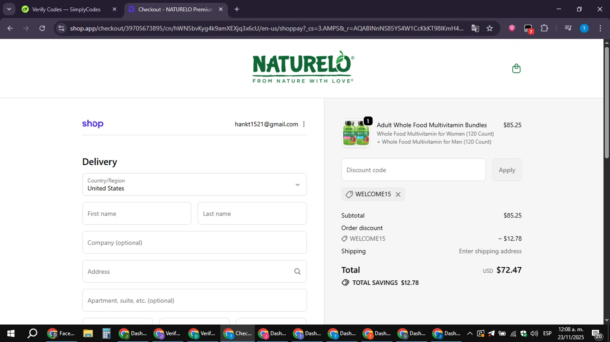Image resolution: width=610 pixels, height=342 pixels.
Task: Click the Apartment, suite, etc. field
Action: pyautogui.click(x=194, y=300)
